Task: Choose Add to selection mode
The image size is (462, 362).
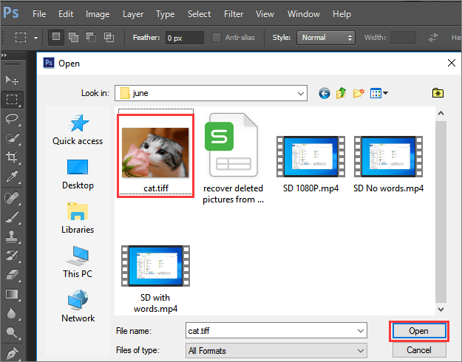Action: (75, 37)
